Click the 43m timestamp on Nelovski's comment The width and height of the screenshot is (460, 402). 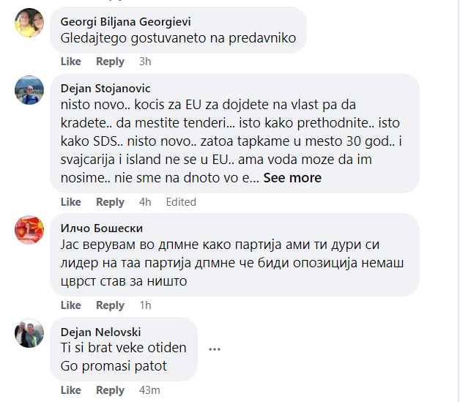(x=149, y=390)
